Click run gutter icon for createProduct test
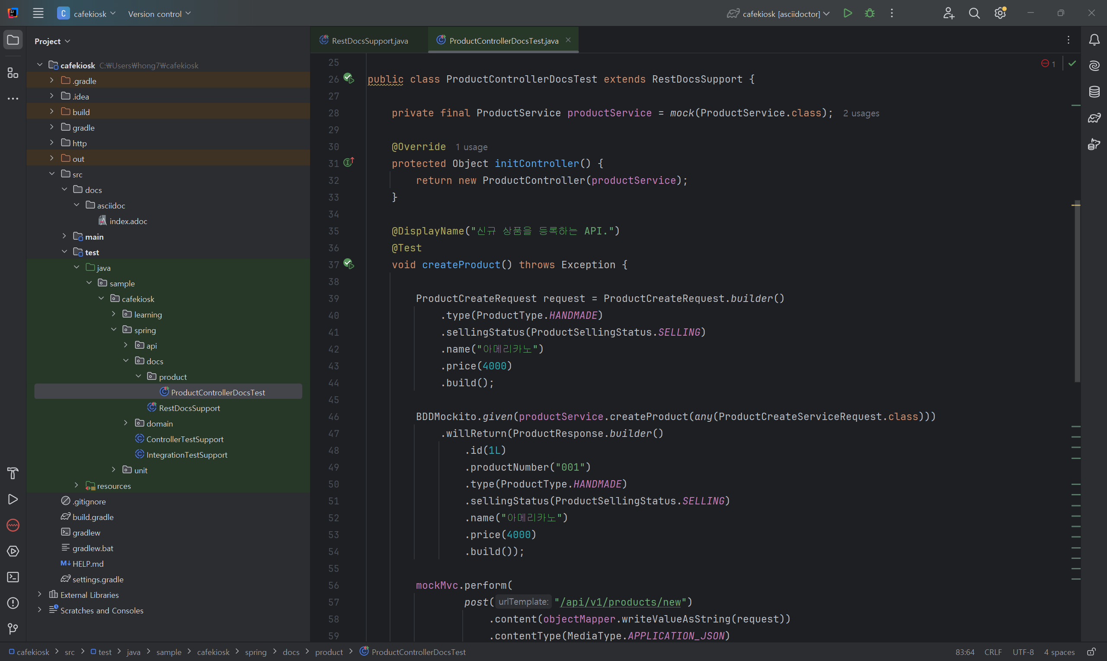The height and width of the screenshot is (661, 1107). tap(349, 265)
